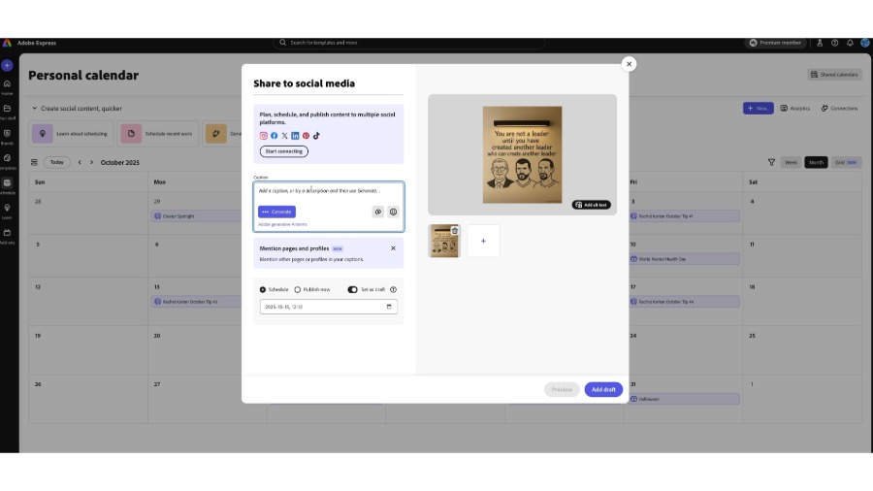The height and width of the screenshot is (491, 873).
Task: Open the mention pages icon in caption box
Action: 378,212
